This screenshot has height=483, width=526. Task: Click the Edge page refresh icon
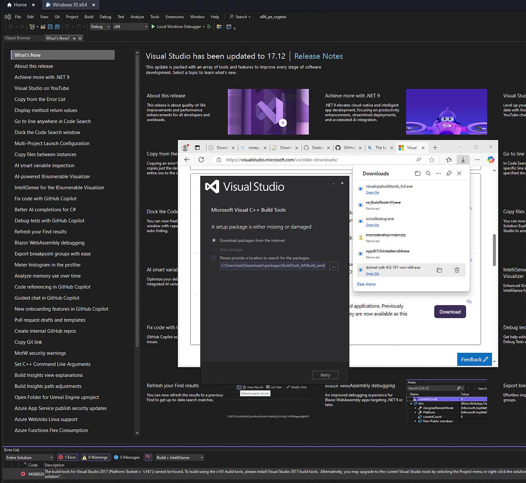click(201, 160)
